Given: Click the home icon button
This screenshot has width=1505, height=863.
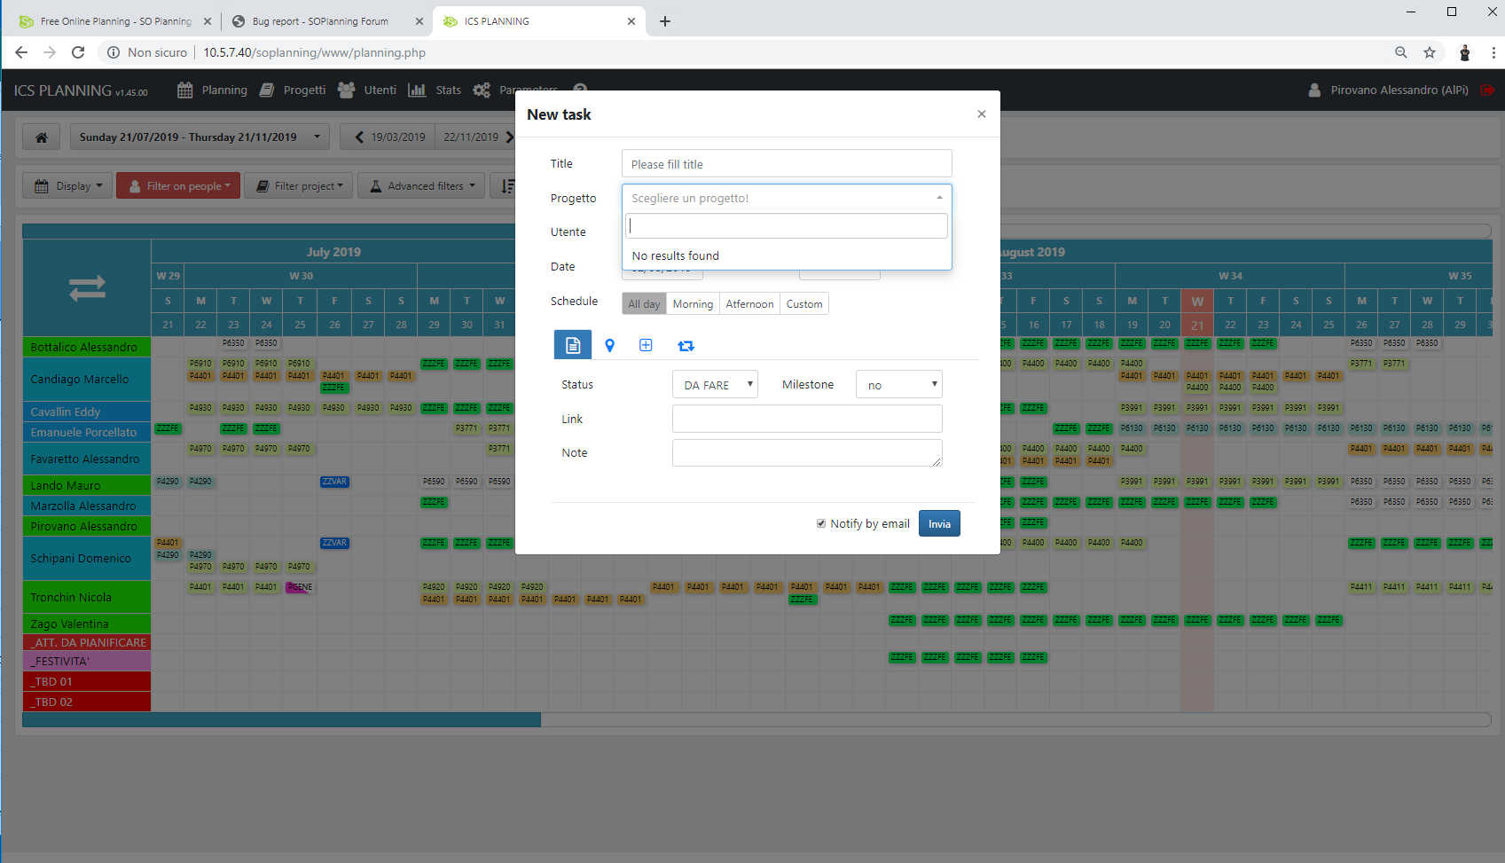Looking at the screenshot, I should point(41,137).
